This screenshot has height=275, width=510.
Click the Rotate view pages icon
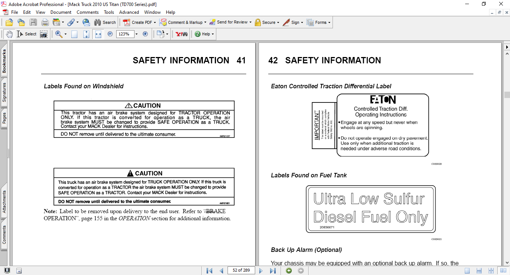161,34
